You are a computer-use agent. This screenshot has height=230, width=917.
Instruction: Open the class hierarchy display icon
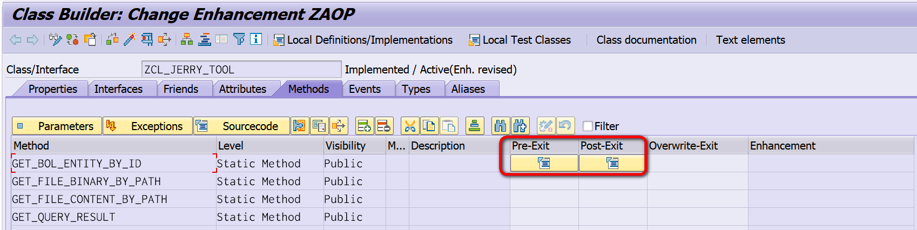(187, 39)
